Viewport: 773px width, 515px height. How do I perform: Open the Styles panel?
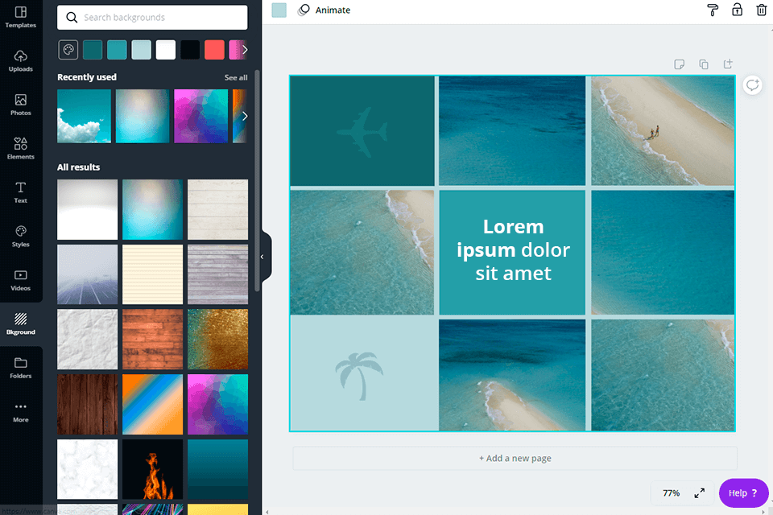point(21,236)
